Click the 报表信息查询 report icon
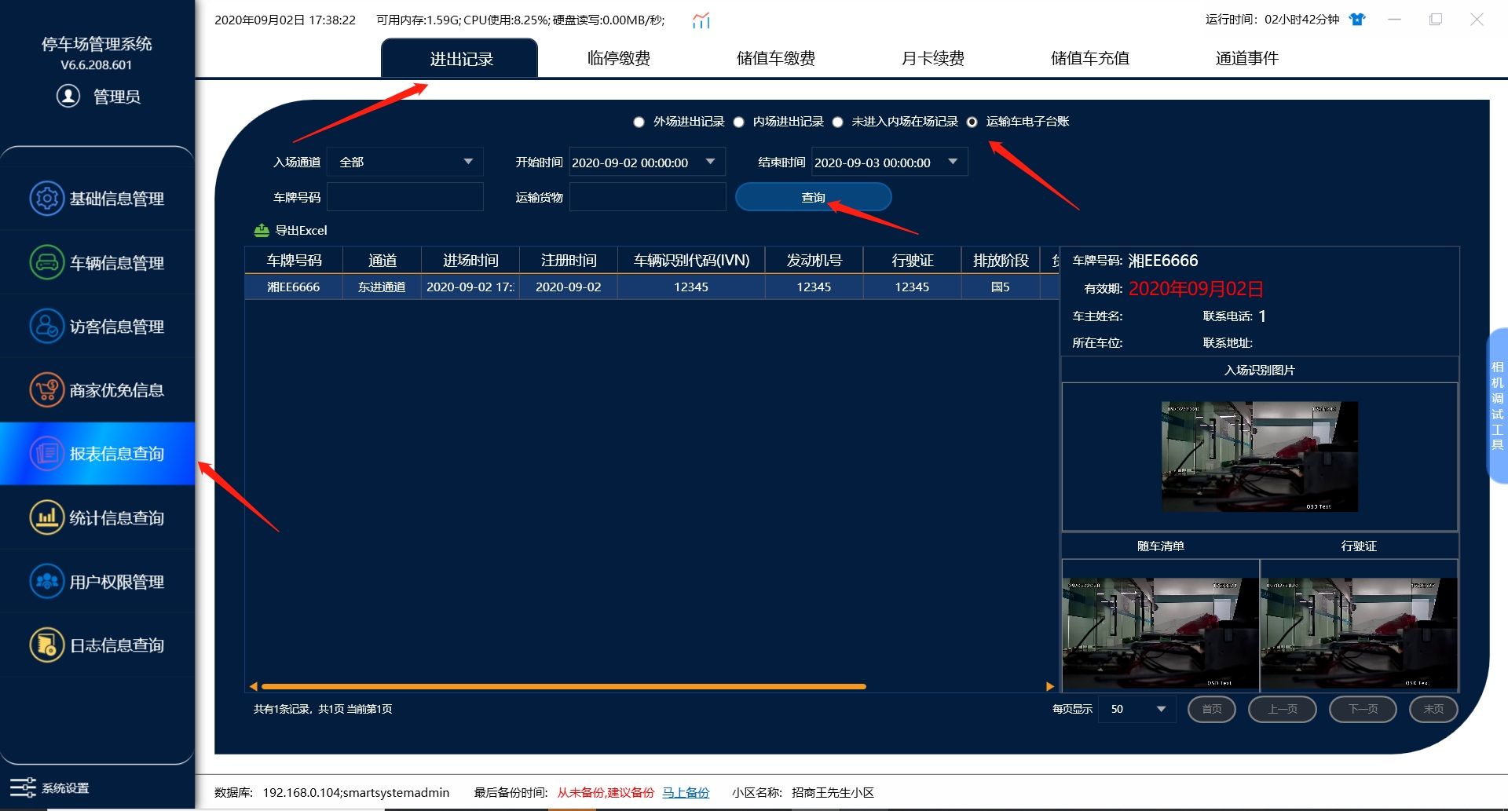The image size is (1508, 811). (47, 454)
